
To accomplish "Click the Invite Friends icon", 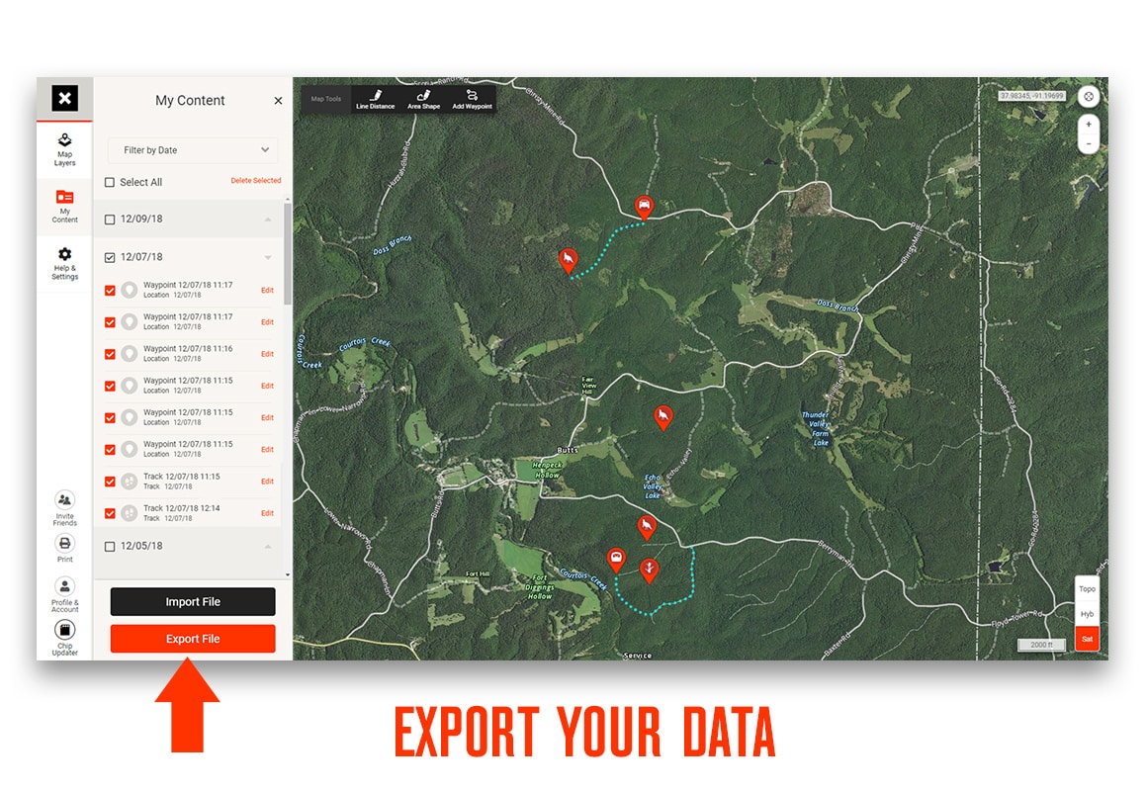I will [x=64, y=506].
